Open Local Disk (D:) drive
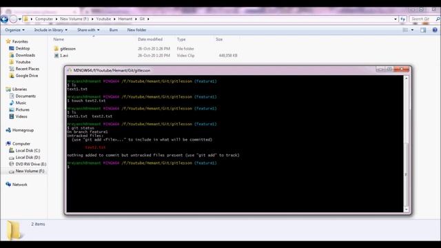This screenshot has width=441, height=248. coord(25,158)
